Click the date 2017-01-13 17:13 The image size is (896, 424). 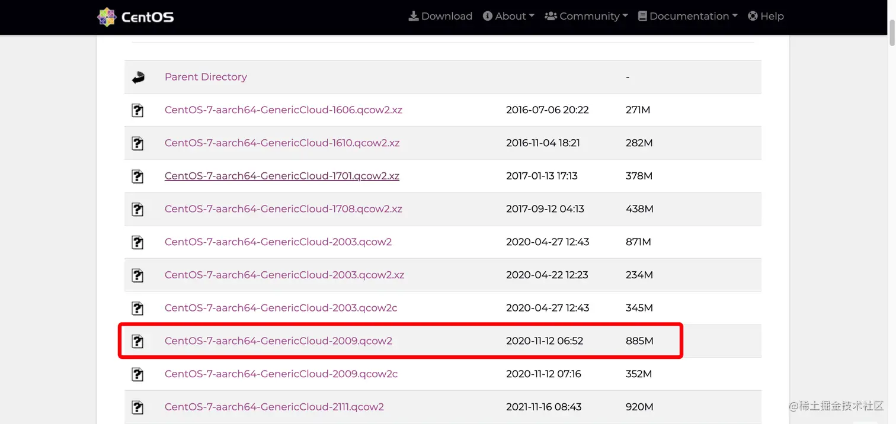pyautogui.click(x=542, y=176)
